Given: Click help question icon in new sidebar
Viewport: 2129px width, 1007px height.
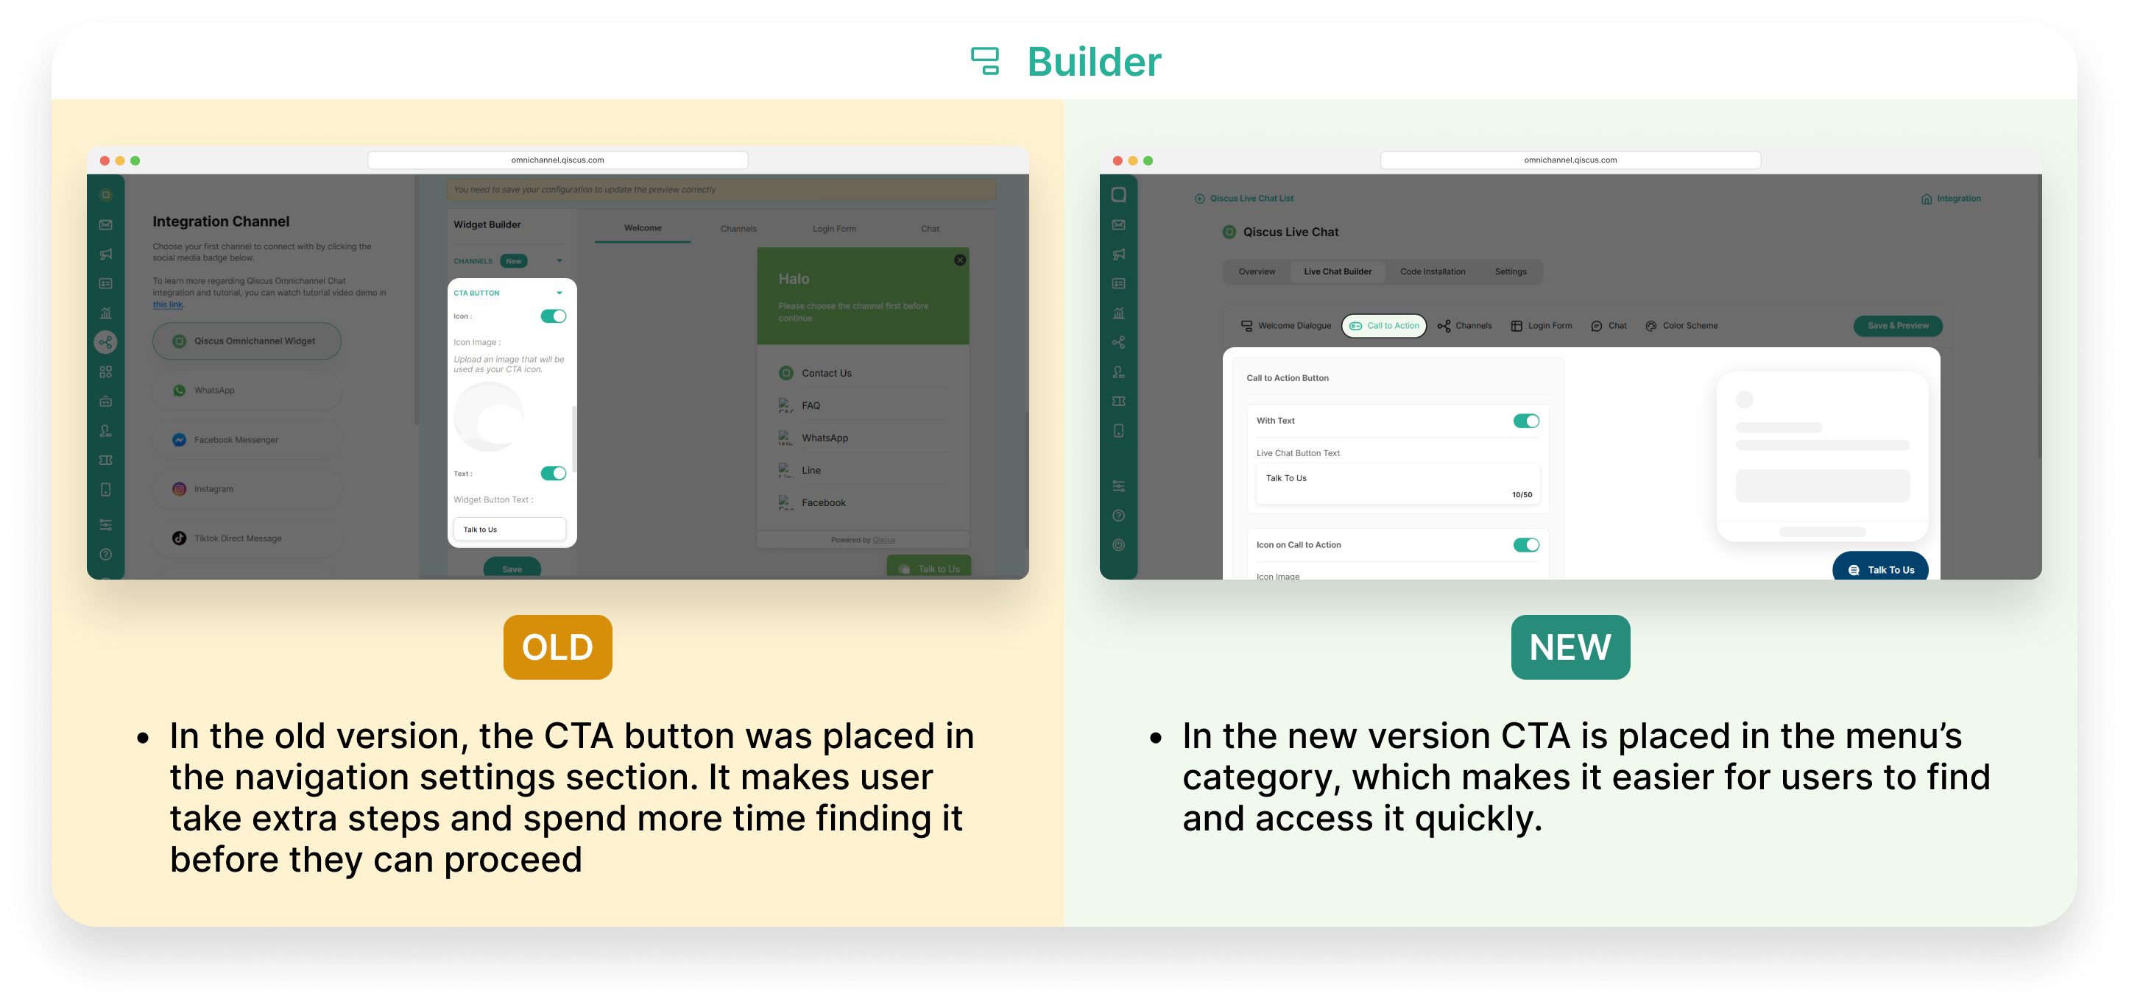Looking at the screenshot, I should coord(1118,516).
